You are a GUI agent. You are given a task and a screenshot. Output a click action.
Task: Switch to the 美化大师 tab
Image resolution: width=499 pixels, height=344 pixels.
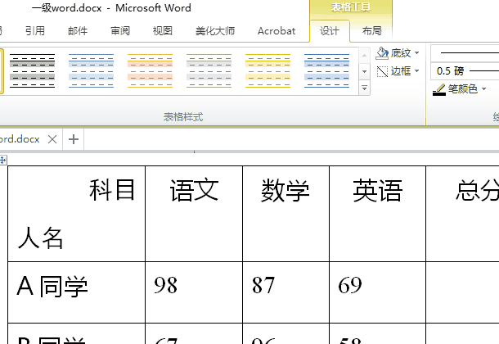tap(215, 31)
